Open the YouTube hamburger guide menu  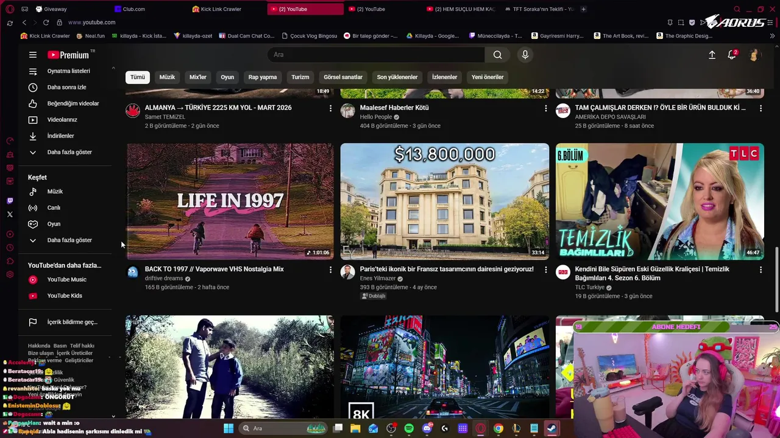click(33, 55)
